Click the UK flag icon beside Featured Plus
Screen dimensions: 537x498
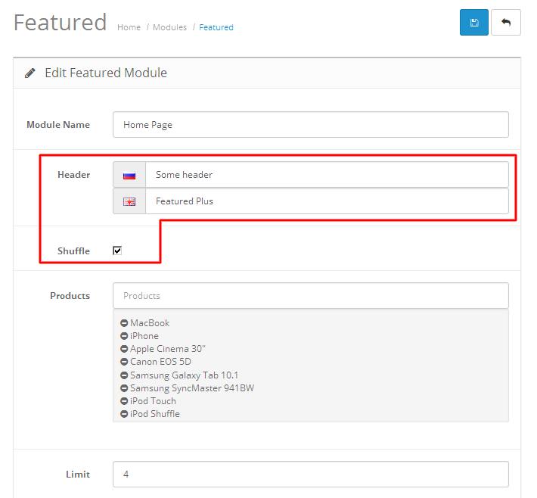coord(129,201)
